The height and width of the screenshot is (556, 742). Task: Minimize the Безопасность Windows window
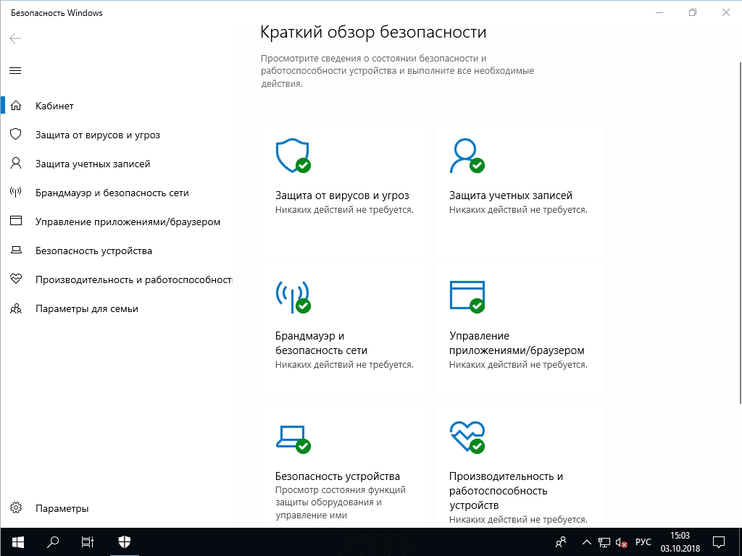(x=659, y=13)
